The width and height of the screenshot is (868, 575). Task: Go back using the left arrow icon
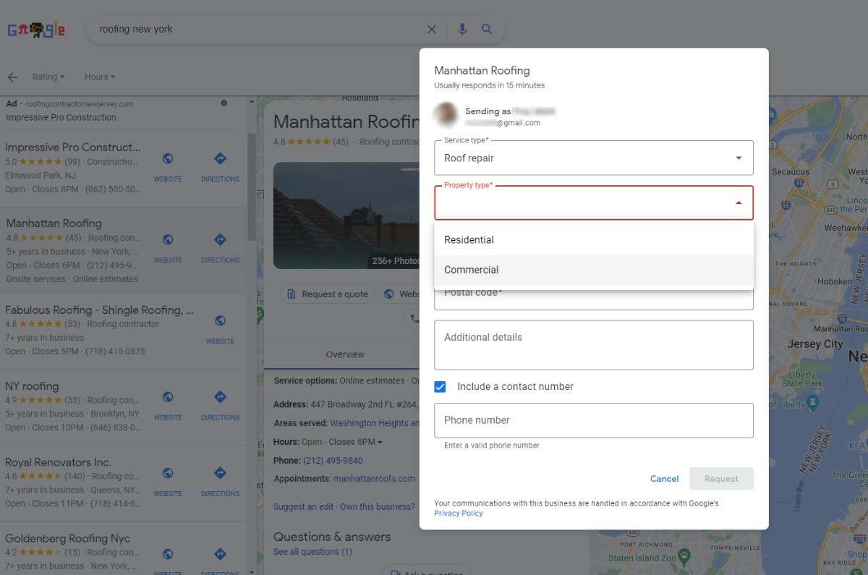tap(12, 77)
